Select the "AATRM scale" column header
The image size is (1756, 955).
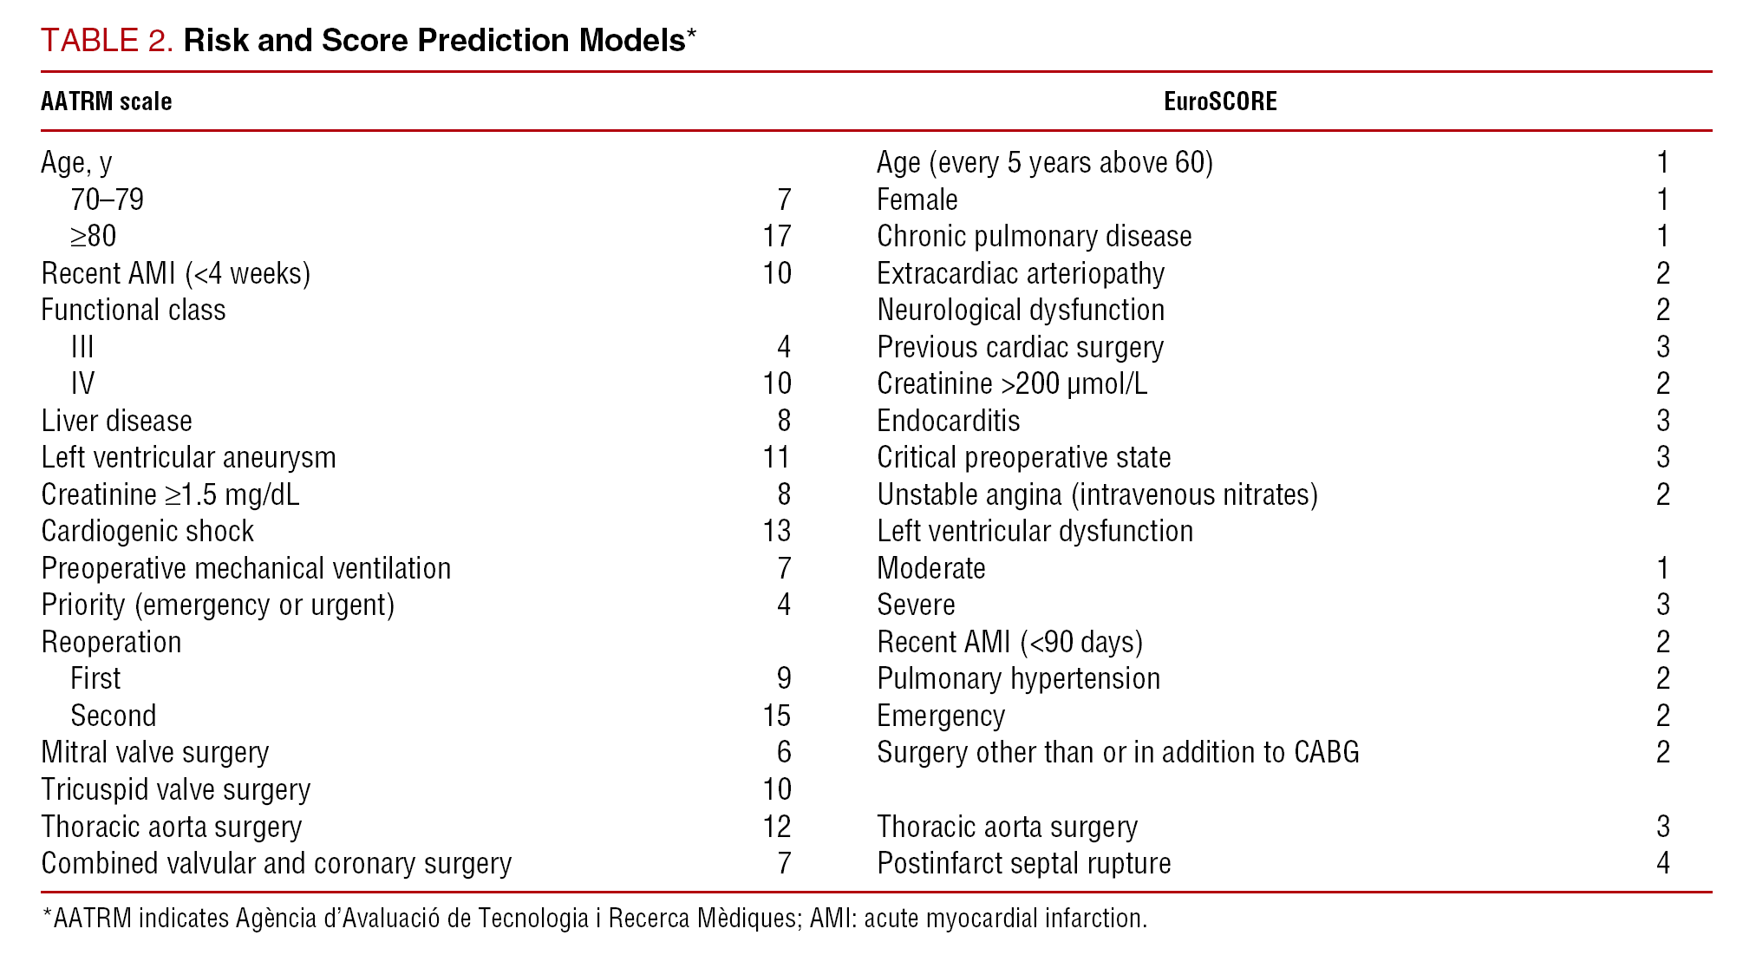point(106,101)
